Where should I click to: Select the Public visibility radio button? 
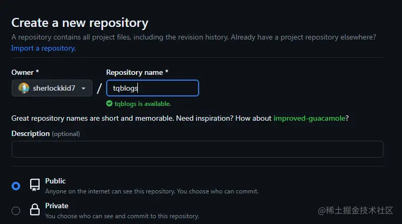(x=16, y=186)
